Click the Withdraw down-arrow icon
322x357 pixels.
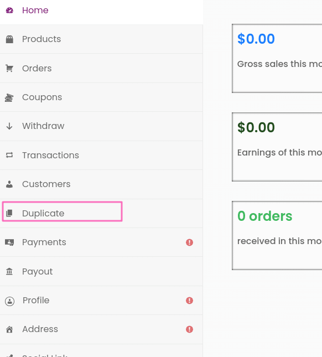coord(9,126)
